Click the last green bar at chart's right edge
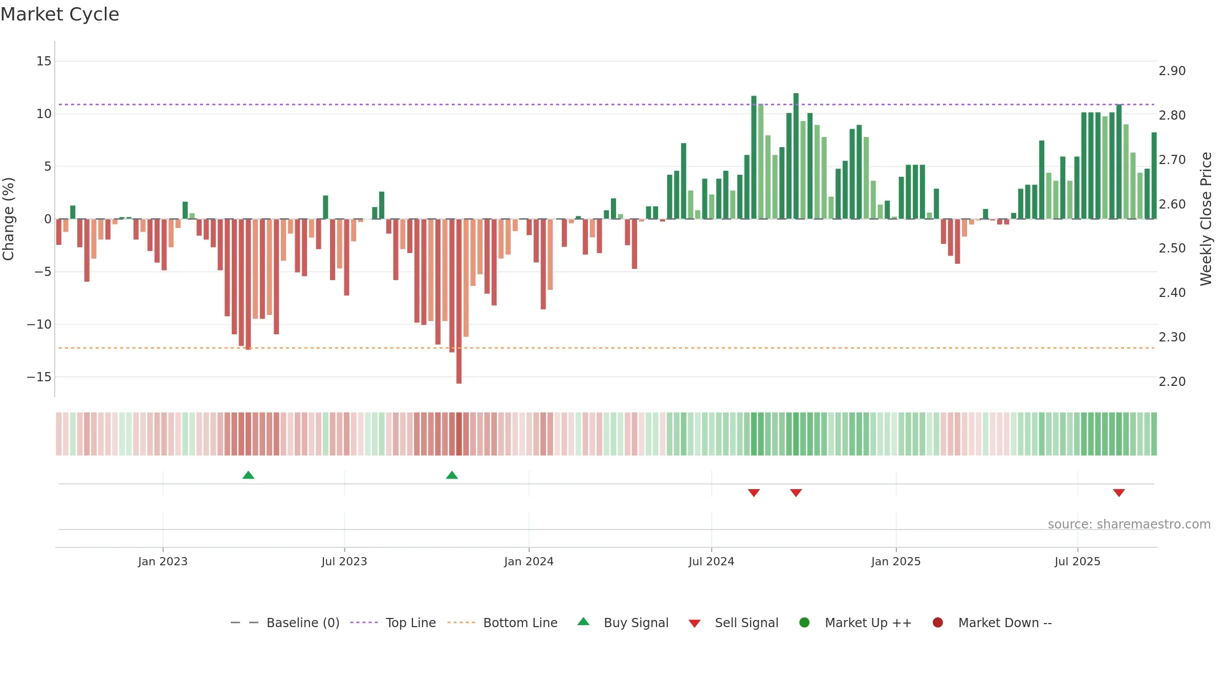1228x690 pixels. (1154, 175)
